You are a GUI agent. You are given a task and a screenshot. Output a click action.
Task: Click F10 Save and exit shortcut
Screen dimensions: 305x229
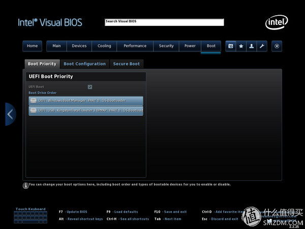click(170, 212)
